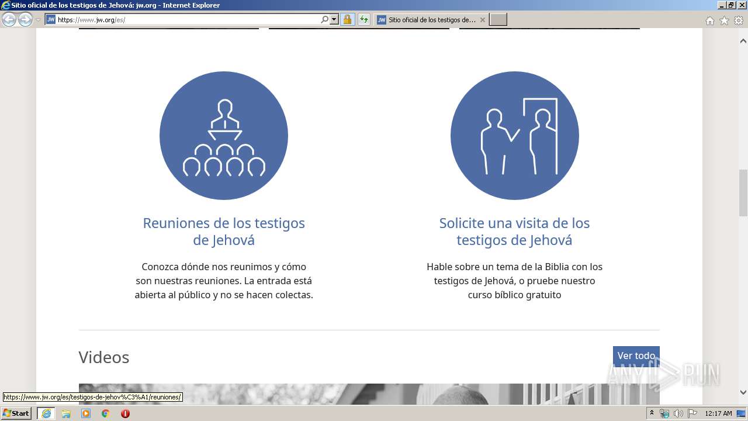
Task: Click the page scrollbar up arrow
Action: coord(743,42)
